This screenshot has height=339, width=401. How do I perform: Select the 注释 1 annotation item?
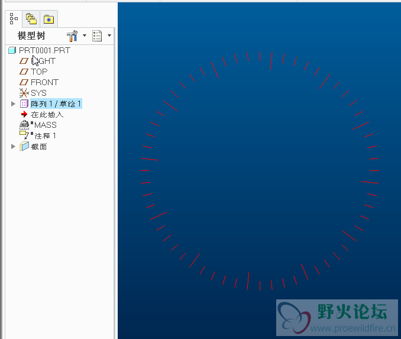point(45,136)
